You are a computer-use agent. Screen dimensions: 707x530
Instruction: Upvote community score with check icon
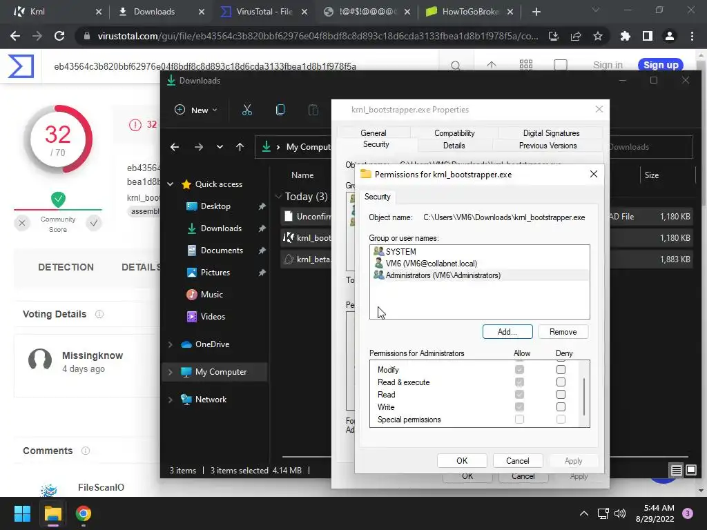(94, 223)
